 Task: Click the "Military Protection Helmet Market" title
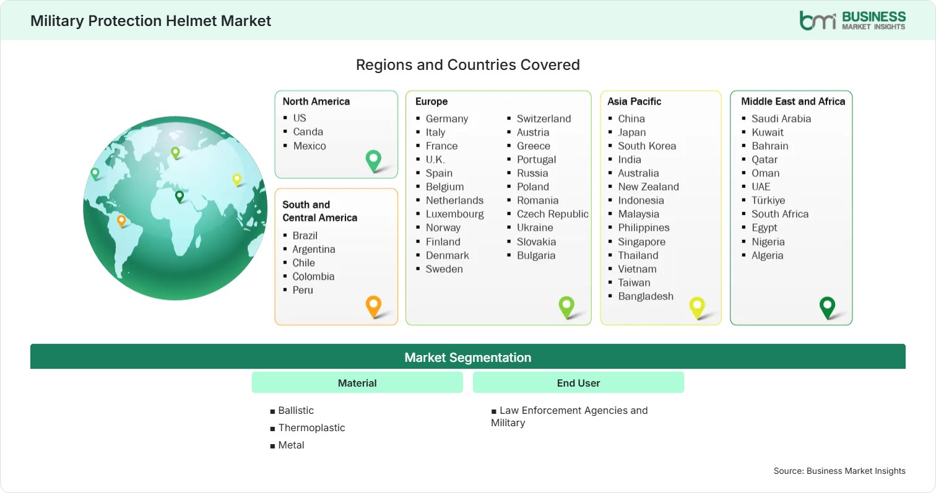[x=150, y=20]
